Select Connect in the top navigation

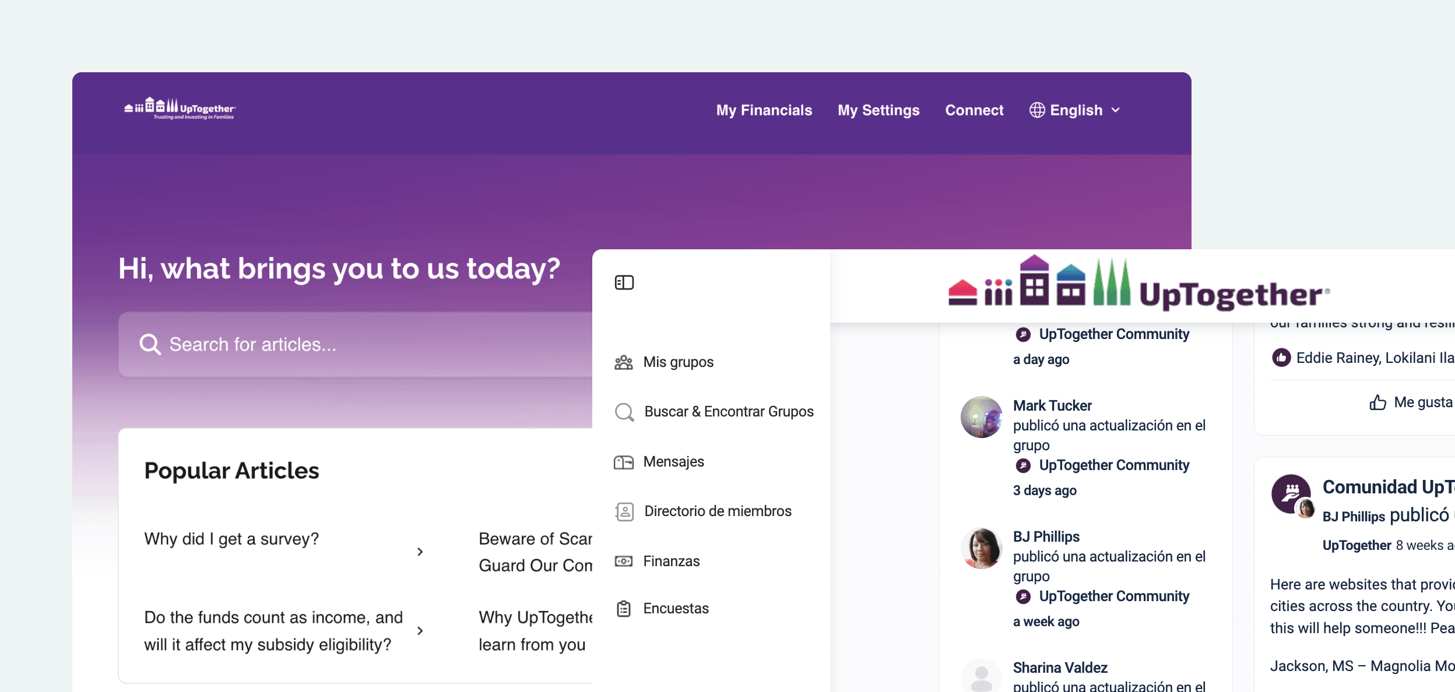974,110
